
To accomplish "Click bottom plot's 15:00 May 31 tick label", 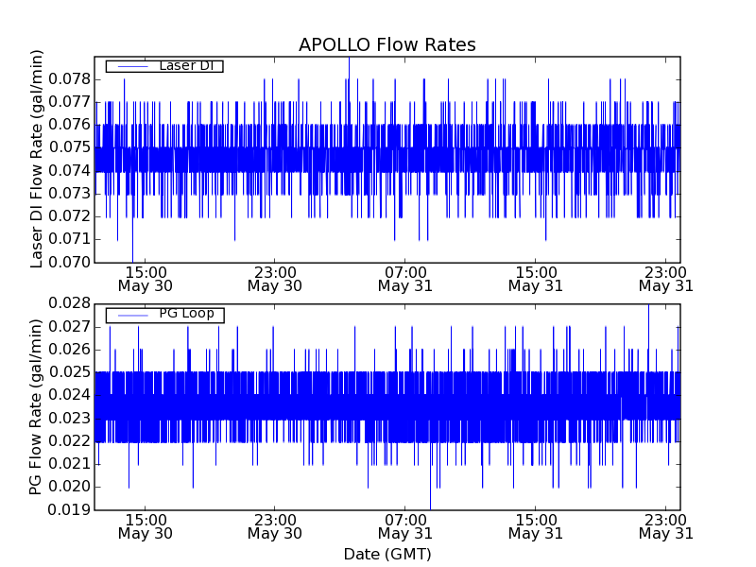I will [536, 525].
